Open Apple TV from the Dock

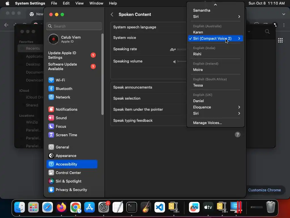coord(208,207)
